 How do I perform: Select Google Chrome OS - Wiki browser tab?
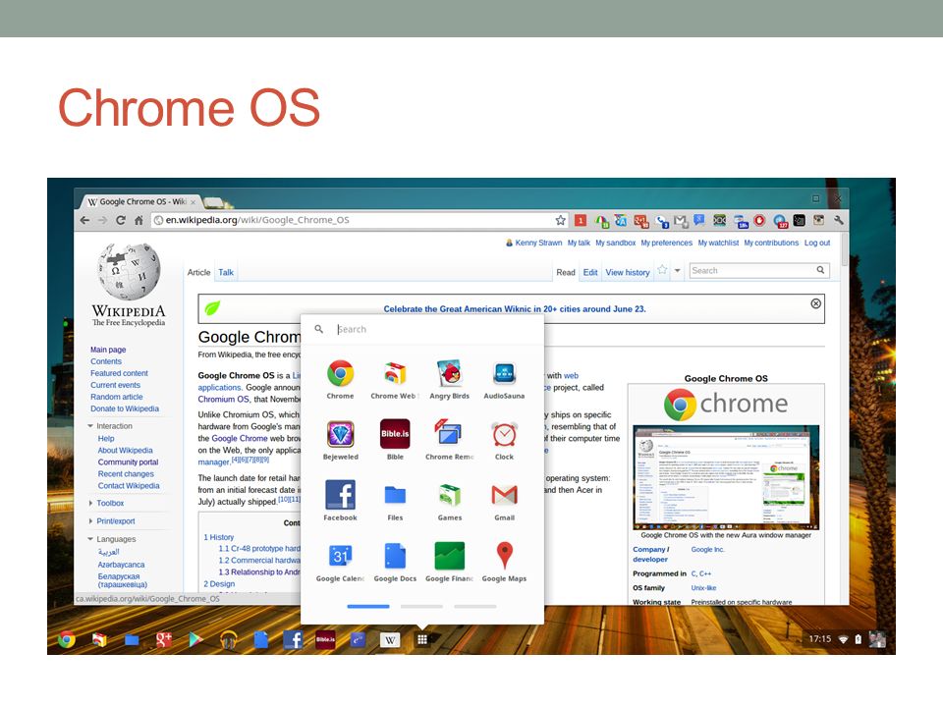point(140,201)
